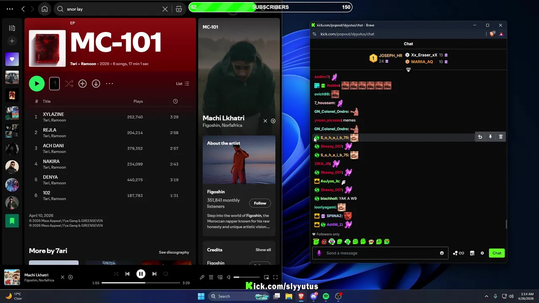Open the channel points infinity icon
The image size is (539, 303).
pos(459,253)
